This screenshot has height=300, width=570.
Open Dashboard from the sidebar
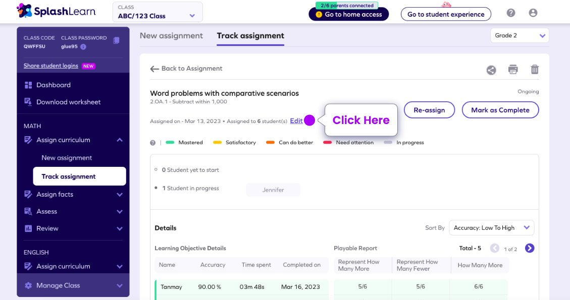[x=54, y=85]
